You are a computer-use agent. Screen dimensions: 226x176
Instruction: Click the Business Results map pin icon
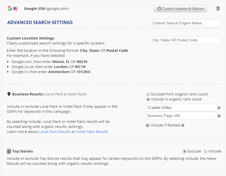pos(9,94)
